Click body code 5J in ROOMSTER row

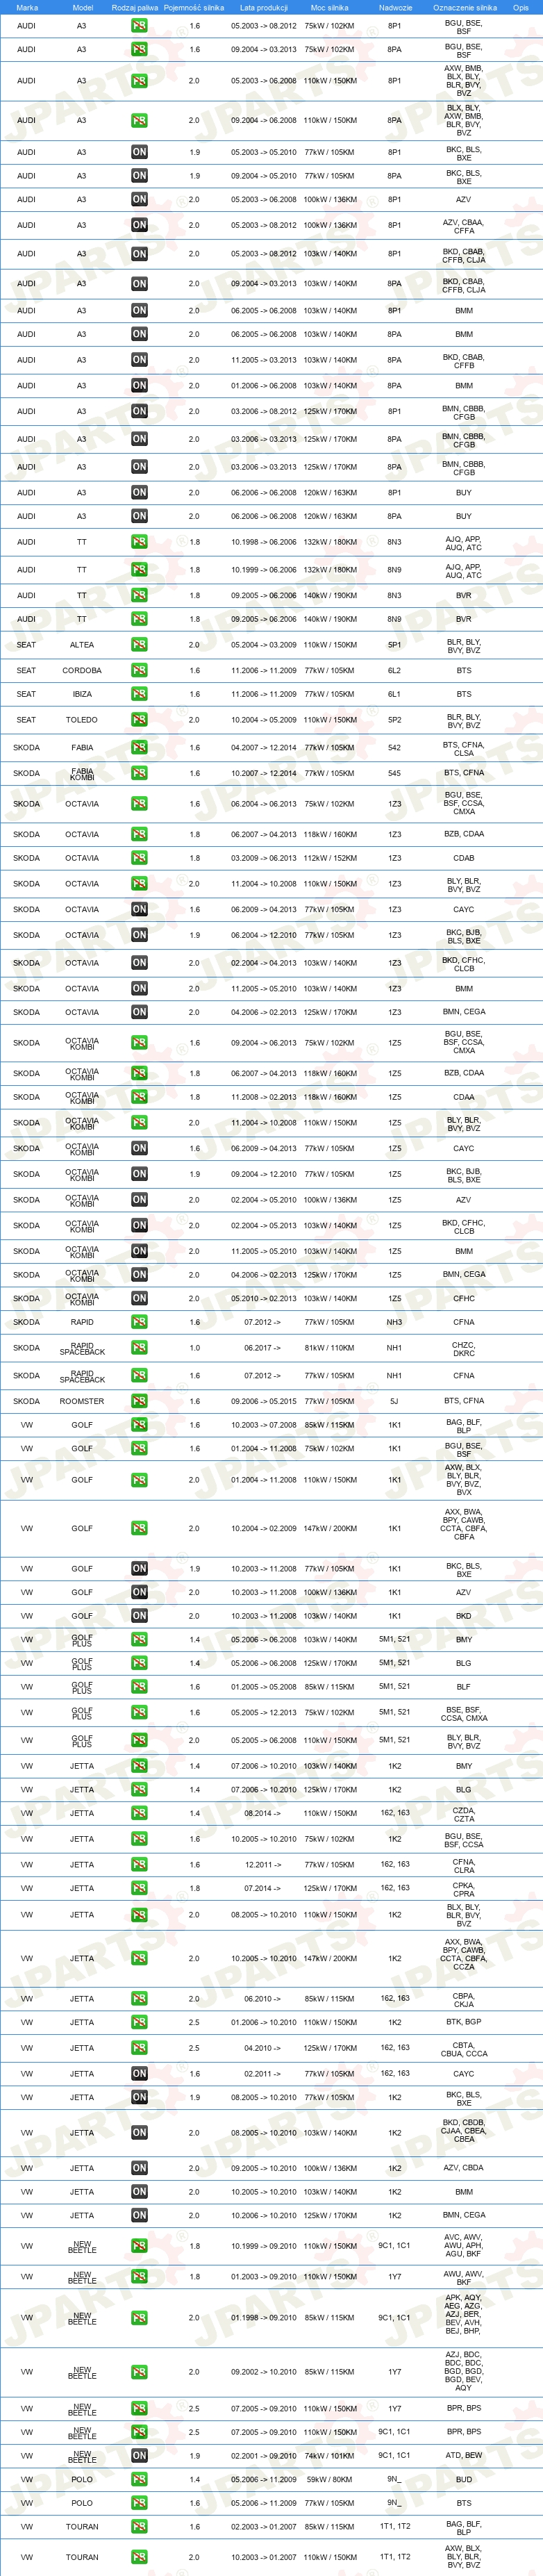(x=395, y=1401)
